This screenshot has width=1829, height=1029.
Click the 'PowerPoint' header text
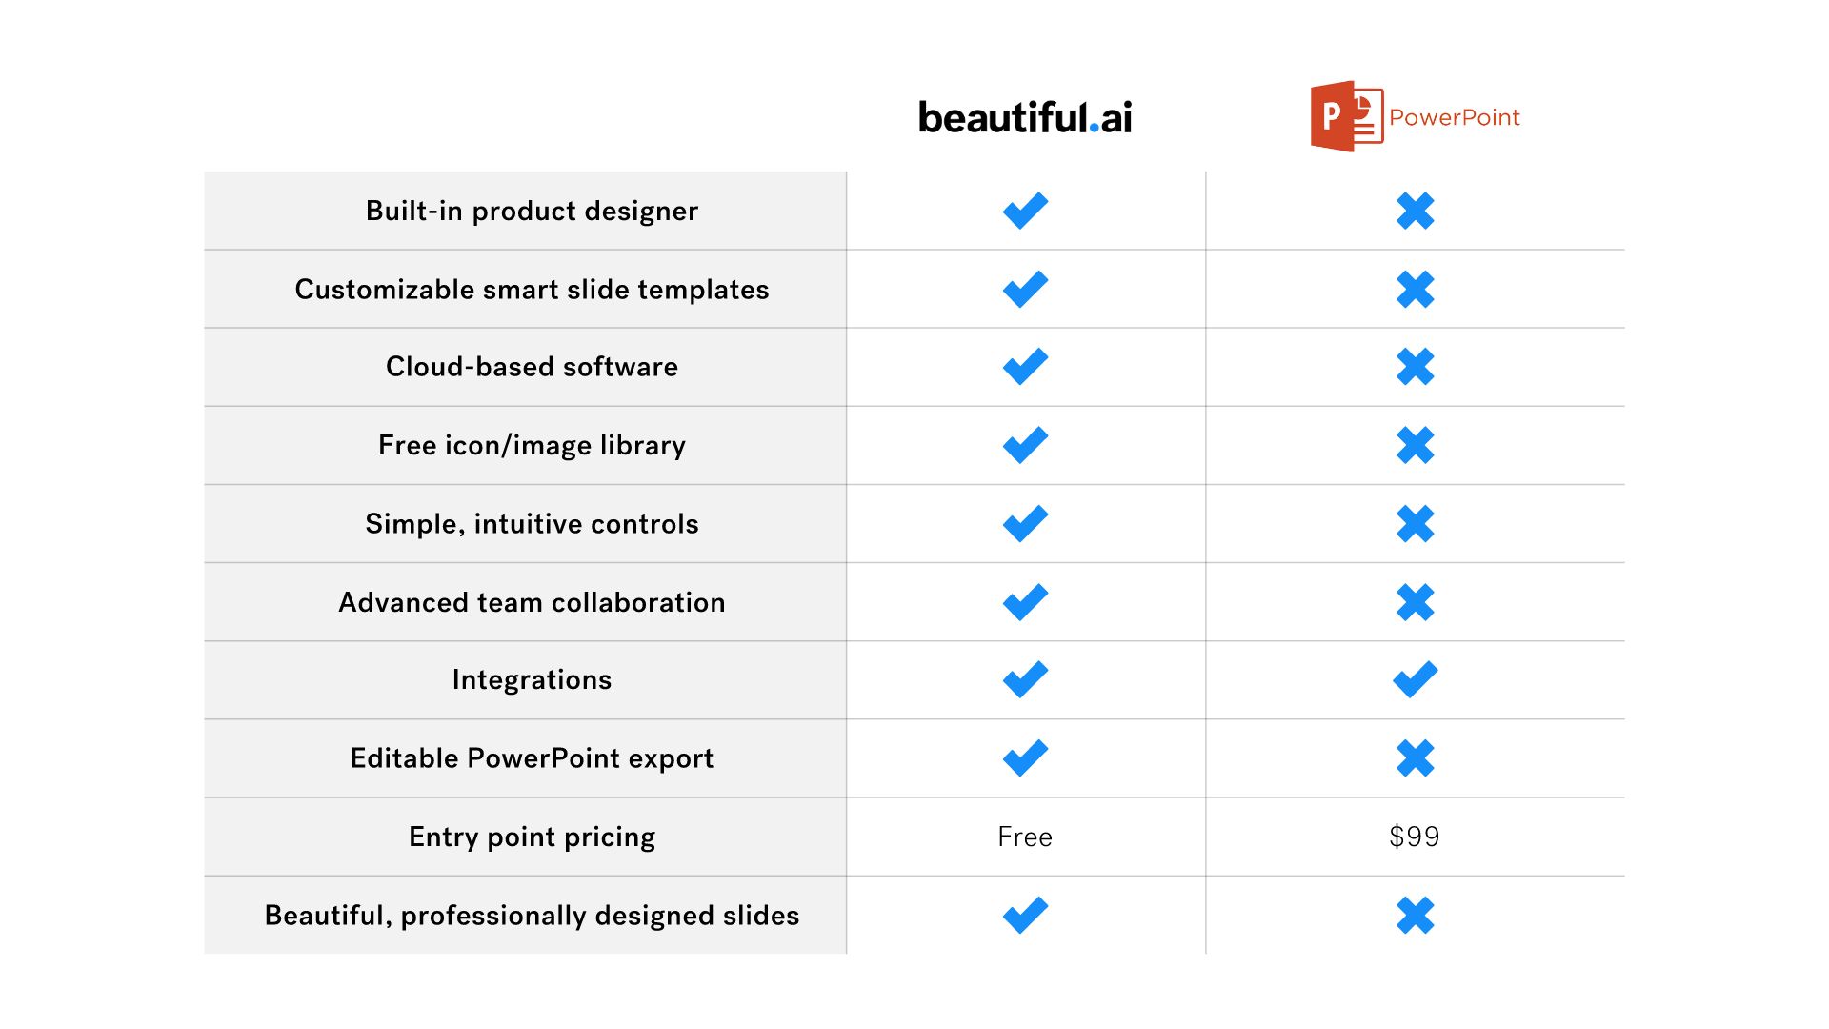[x=1454, y=117]
